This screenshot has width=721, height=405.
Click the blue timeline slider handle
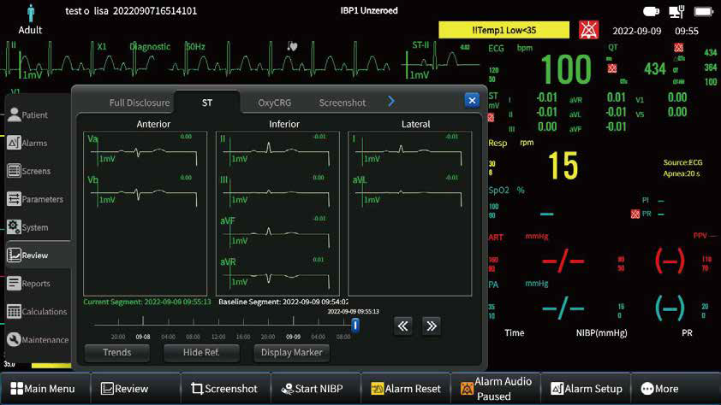point(355,325)
